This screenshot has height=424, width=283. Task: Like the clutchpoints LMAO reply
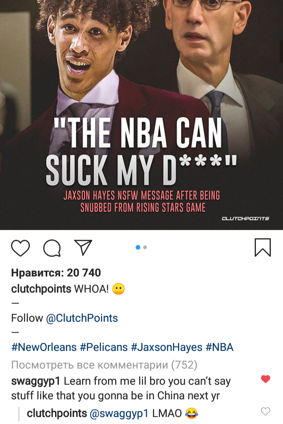[266, 411]
